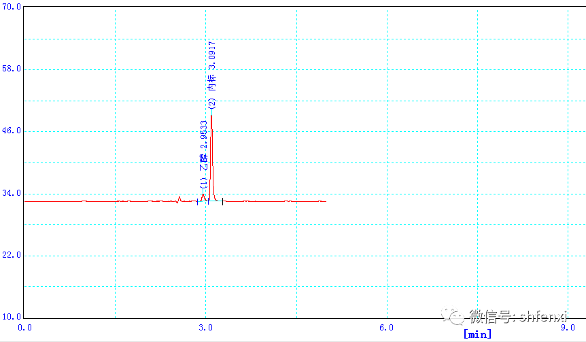Click the right end of the red trace

coord(326,201)
